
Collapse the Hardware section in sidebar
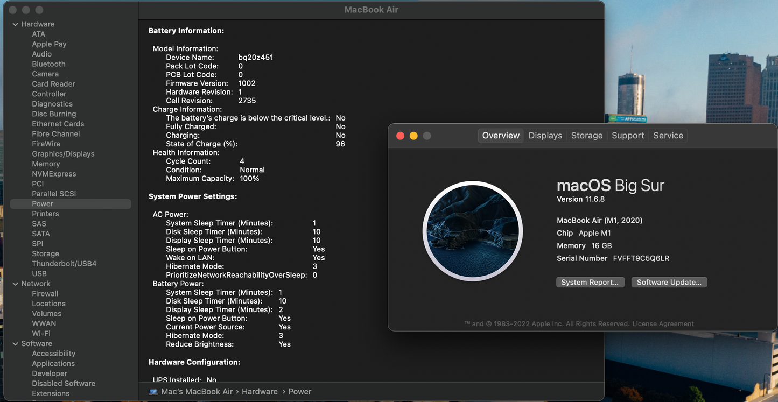[x=15, y=24]
